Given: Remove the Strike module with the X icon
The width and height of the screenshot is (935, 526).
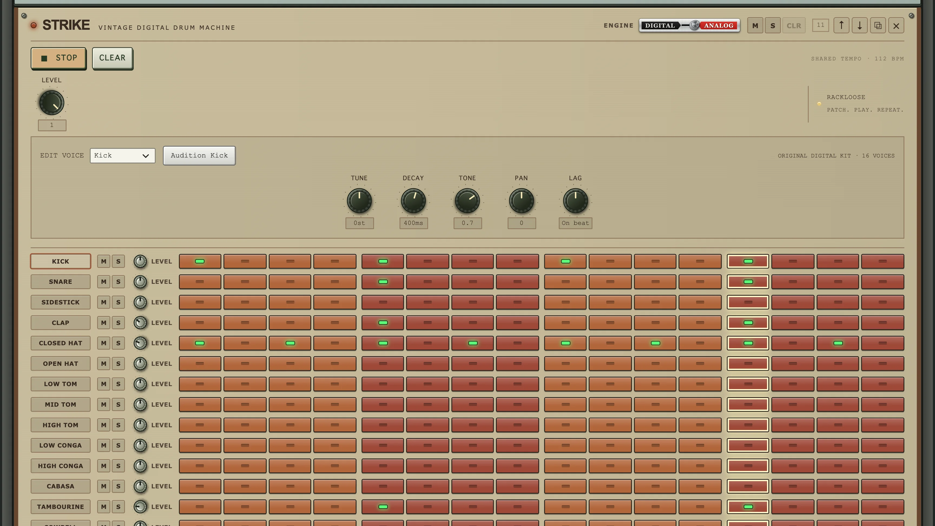Looking at the screenshot, I should 896,25.
